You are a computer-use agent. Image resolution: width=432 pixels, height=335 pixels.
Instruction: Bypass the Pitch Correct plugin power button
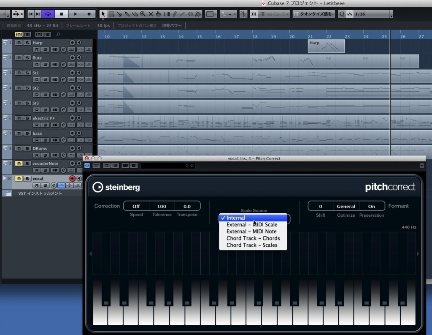coord(87,166)
